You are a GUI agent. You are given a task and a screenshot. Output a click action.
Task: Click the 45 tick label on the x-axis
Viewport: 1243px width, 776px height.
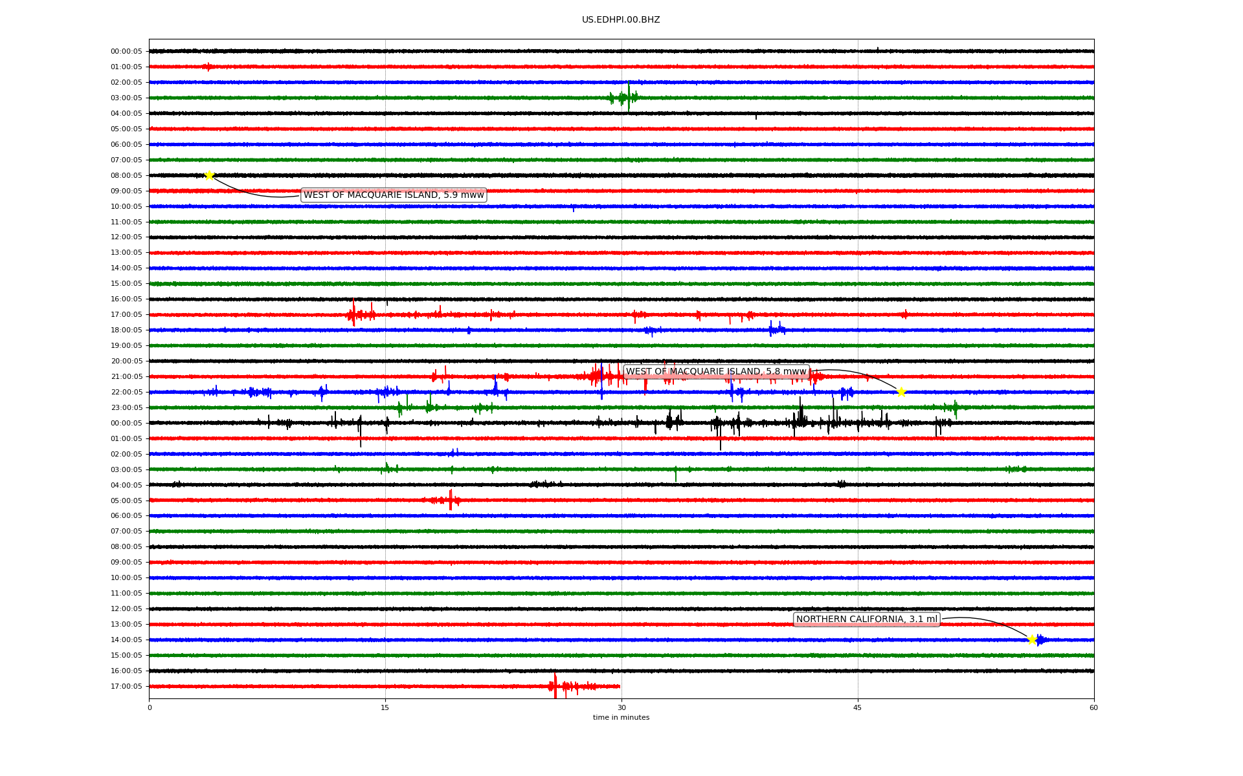(x=858, y=707)
